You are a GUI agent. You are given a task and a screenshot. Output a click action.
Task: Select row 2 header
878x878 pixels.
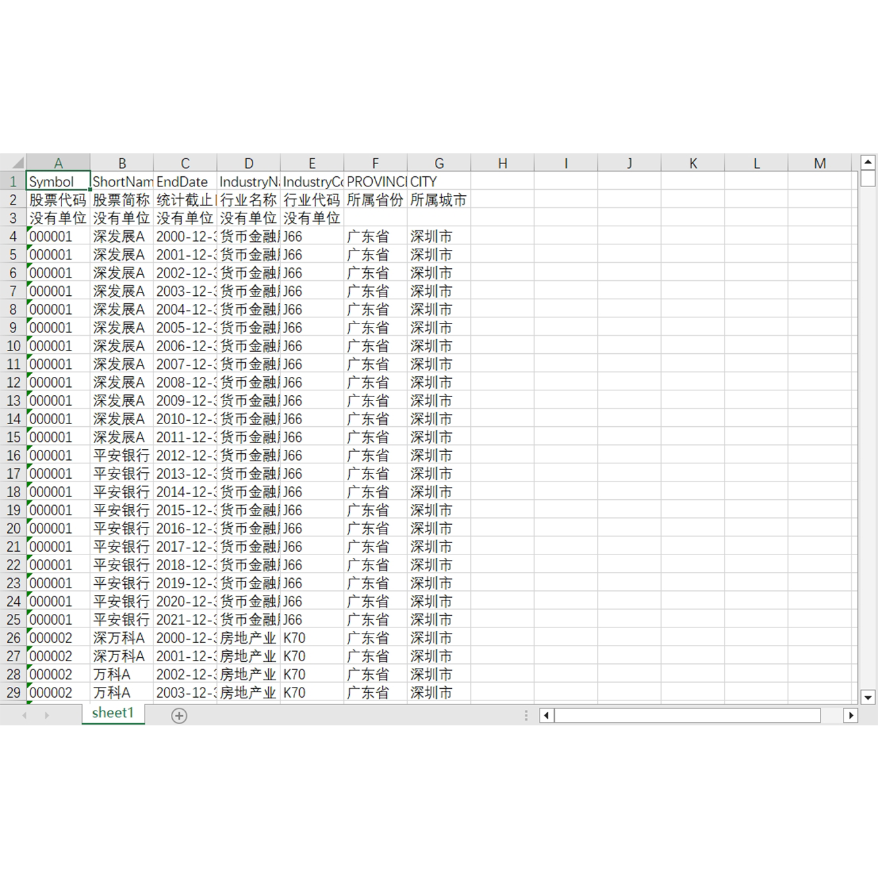pyautogui.click(x=13, y=200)
